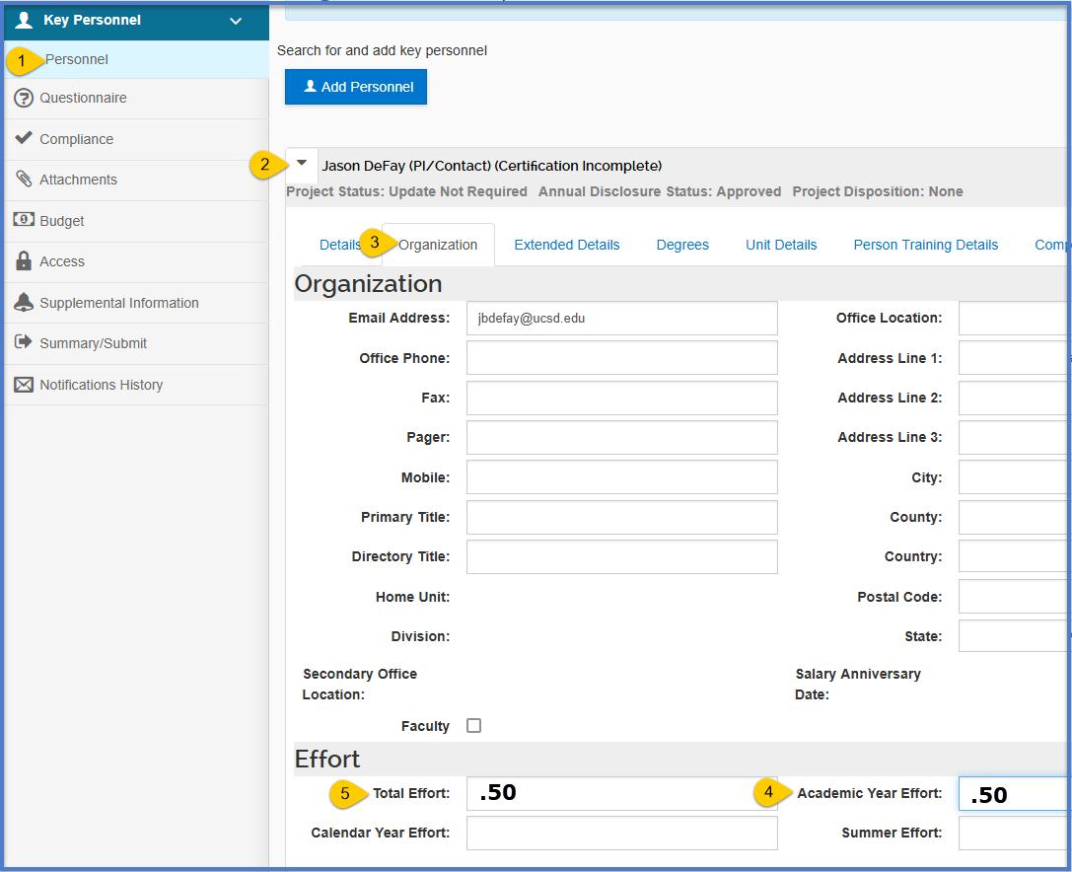Open the Degrees tab
This screenshot has height=872, width=1072.
coord(682,245)
